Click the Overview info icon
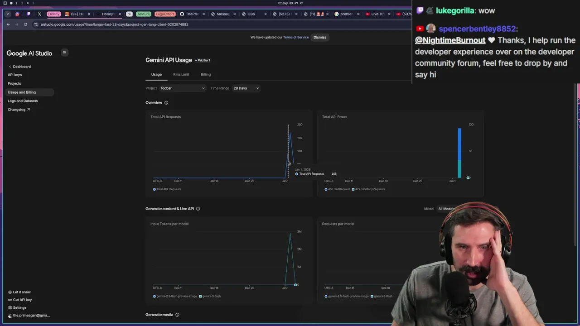Viewport: 580px width, 326px height. tap(166, 103)
